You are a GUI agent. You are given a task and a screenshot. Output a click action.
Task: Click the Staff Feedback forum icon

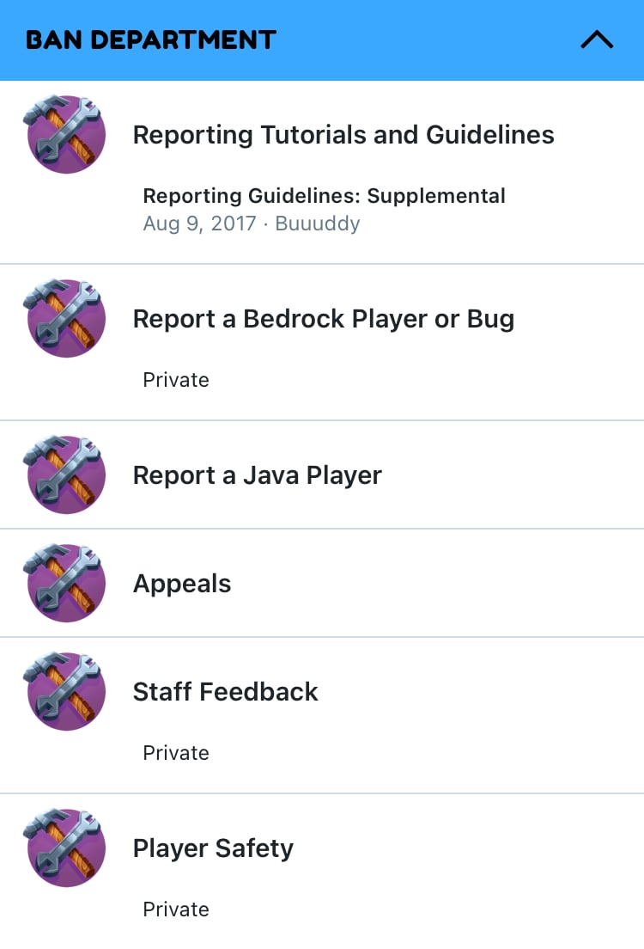(64, 690)
